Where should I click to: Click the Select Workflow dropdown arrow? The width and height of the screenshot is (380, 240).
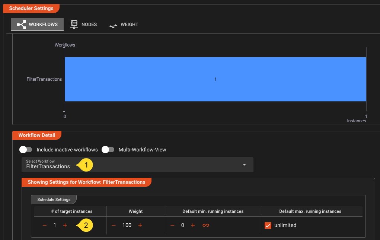(x=245, y=164)
